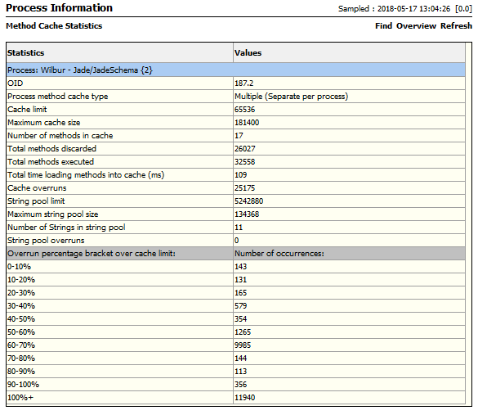
Task: Select the Number of methods in cache row
Action: (236, 136)
